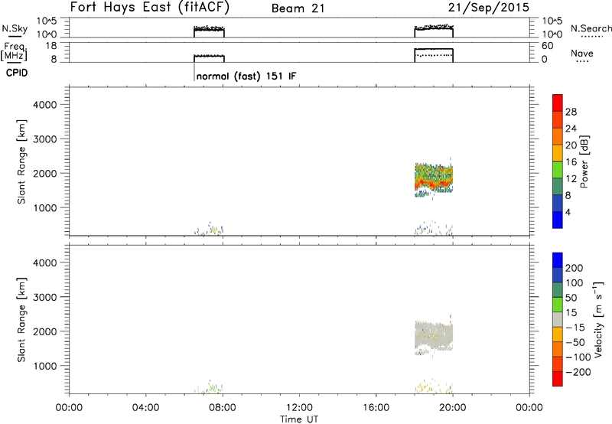The height and width of the screenshot is (424, 612).
Task: Click the 'Nave' legend label
Action: pyautogui.click(x=582, y=53)
